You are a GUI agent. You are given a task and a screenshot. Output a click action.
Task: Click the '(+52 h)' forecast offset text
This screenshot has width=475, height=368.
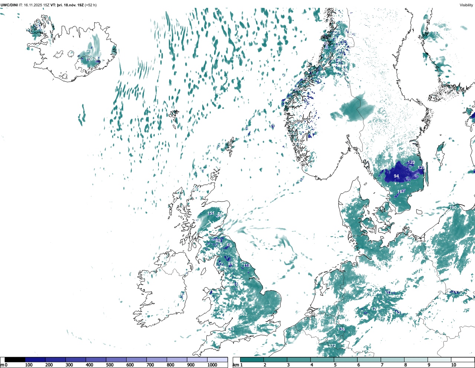click(91, 5)
